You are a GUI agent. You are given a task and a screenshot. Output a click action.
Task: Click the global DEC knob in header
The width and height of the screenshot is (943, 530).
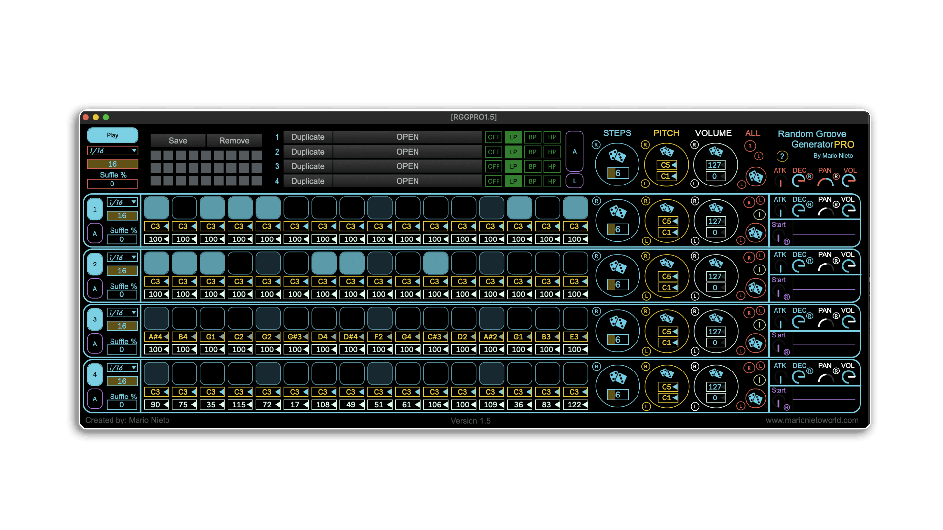click(799, 181)
